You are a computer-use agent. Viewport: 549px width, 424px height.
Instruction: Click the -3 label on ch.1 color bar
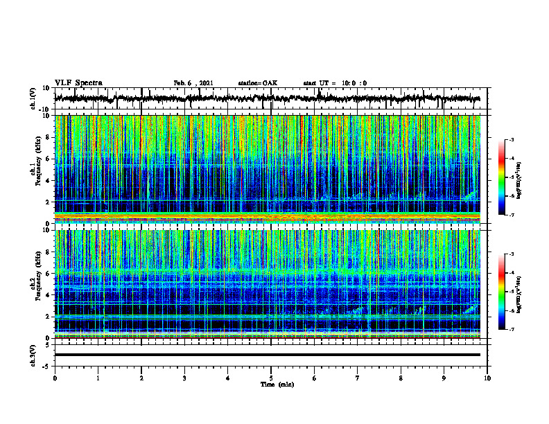pyautogui.click(x=512, y=139)
